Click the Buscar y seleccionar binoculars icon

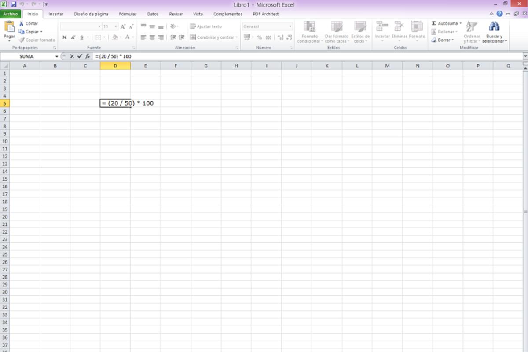click(x=494, y=27)
